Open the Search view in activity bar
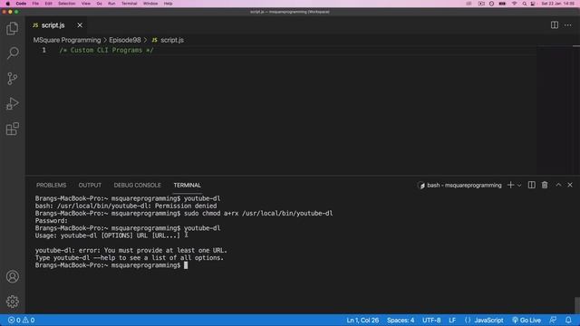 pyautogui.click(x=12, y=53)
